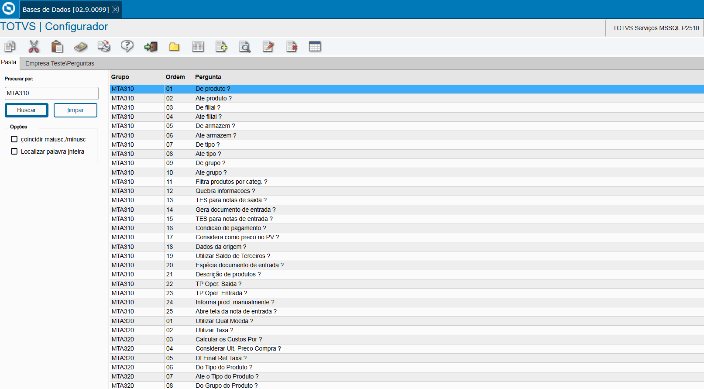Screen dimensions: 704x389
Task: Select the row 'De armazem ?'
Action: [407, 126]
